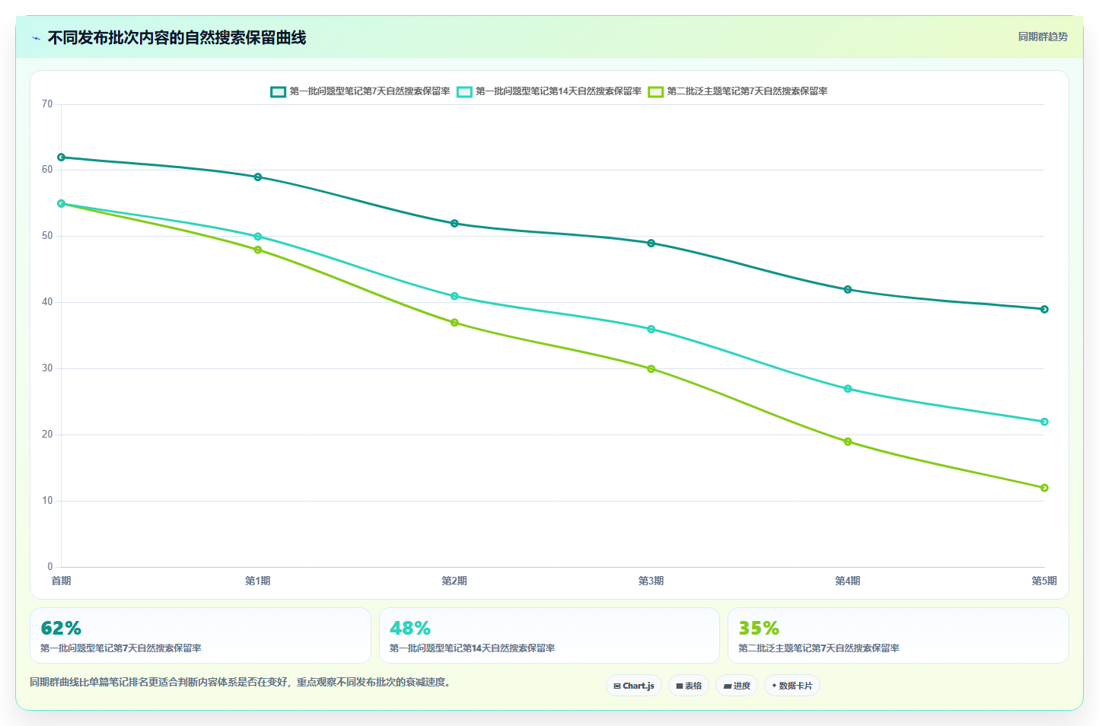Click the footnote text starting with 同期群曲线
1099x726 pixels.
(242, 682)
